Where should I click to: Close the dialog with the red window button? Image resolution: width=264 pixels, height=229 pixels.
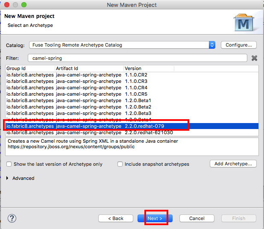7,5
